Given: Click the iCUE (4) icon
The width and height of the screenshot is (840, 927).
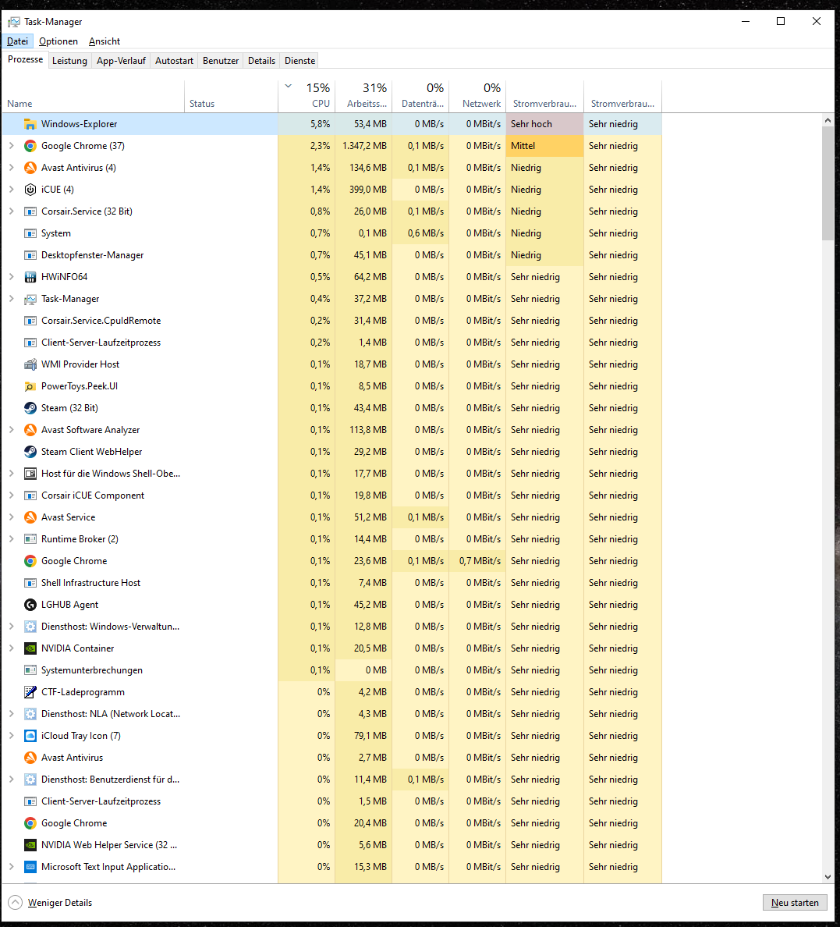Looking at the screenshot, I should point(30,190).
